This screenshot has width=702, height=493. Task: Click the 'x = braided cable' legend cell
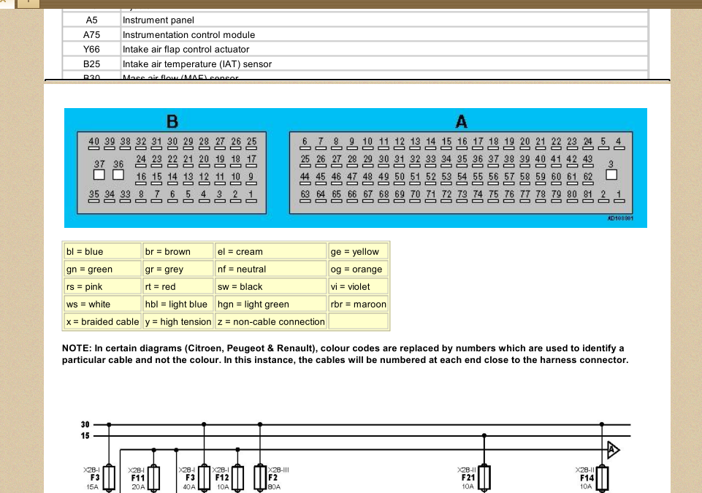[x=102, y=321]
